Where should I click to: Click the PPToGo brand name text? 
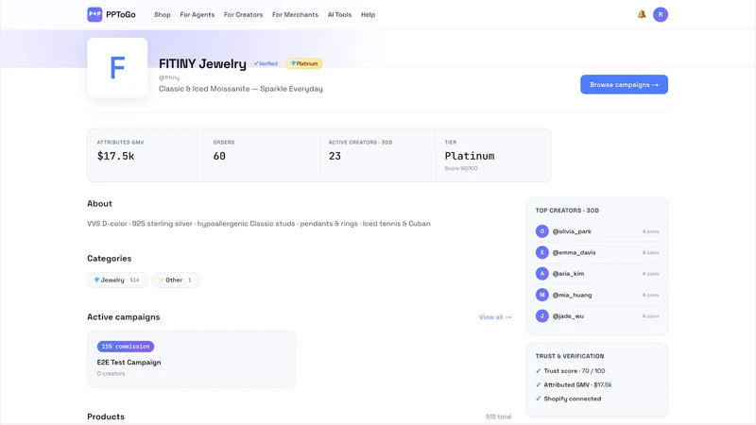(121, 14)
